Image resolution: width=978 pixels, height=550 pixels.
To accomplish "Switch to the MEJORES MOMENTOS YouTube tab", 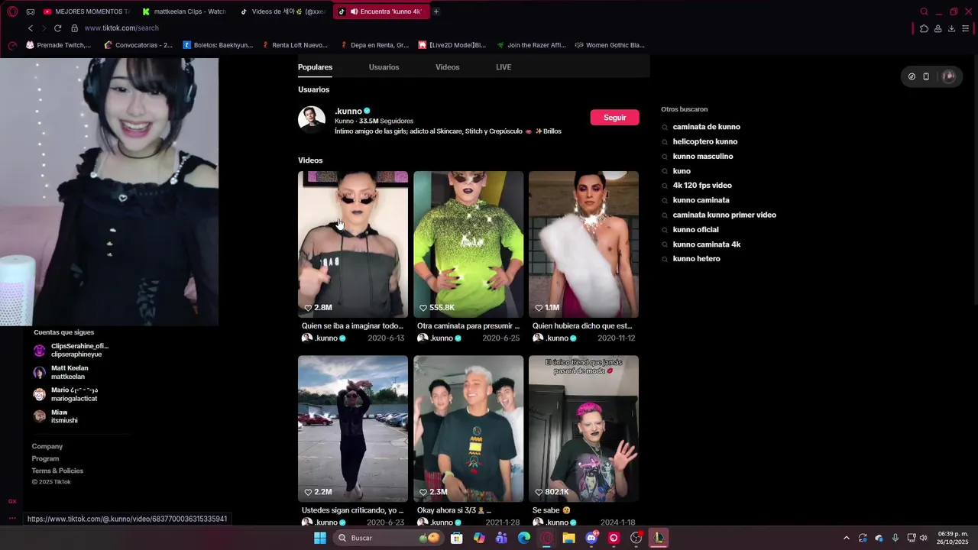I will pos(86,11).
